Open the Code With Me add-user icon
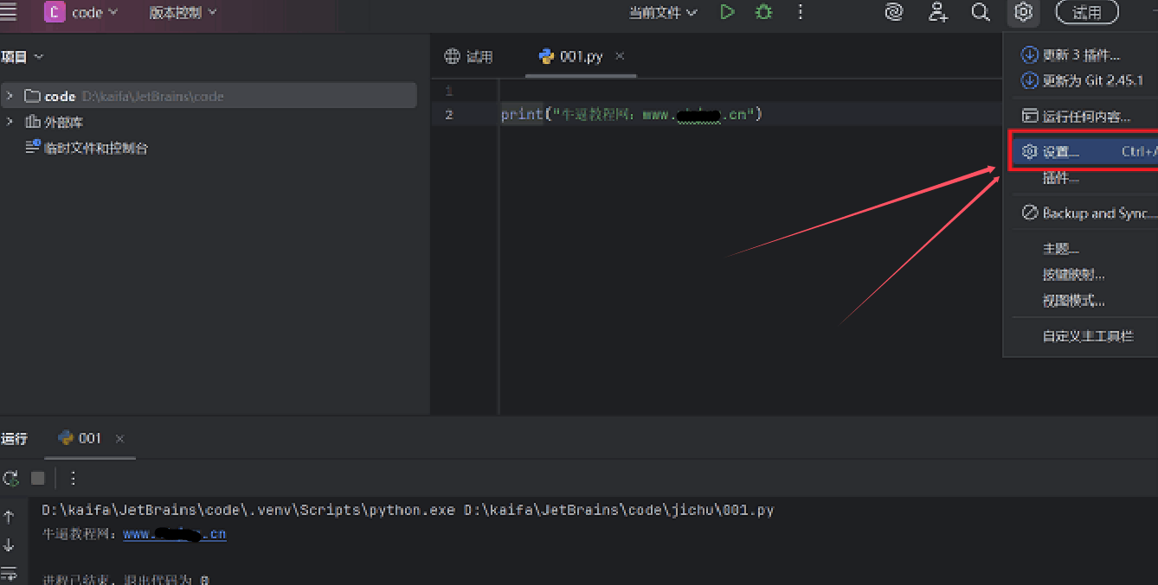 [937, 12]
